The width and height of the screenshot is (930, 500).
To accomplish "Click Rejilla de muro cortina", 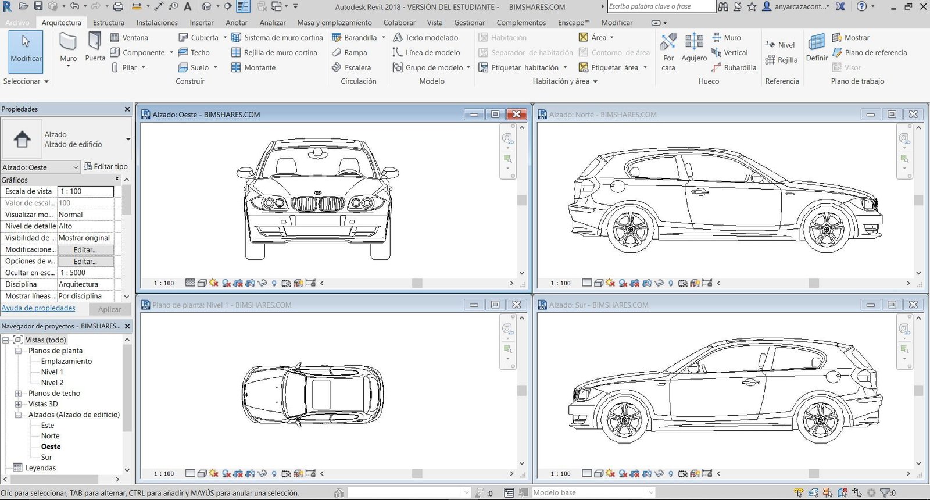I will [274, 52].
